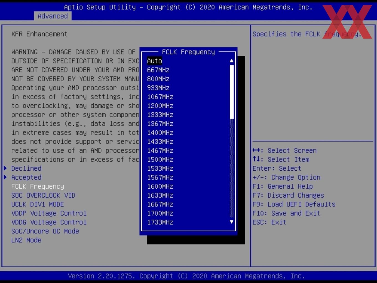Choose 1067MHz FCLK frequency
This screenshot has height=283, width=377.
click(x=160, y=97)
